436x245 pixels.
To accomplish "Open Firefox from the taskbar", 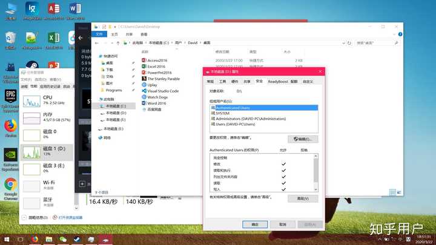I will (x=35, y=239).
